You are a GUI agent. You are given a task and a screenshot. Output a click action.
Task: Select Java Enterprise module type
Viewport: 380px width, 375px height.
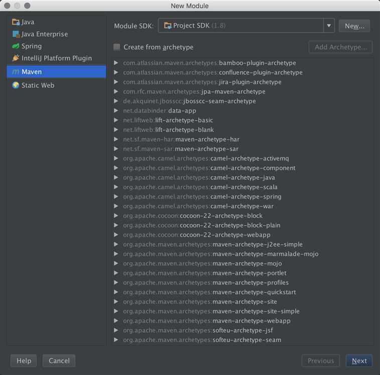tap(56, 34)
